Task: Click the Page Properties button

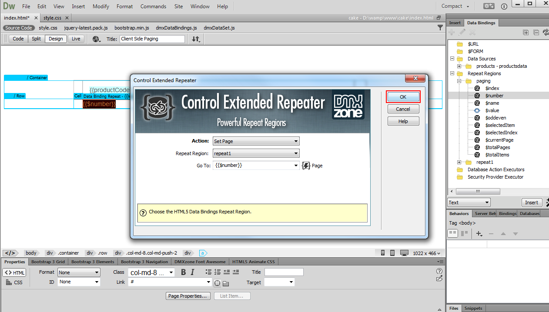Action: pyautogui.click(x=188, y=296)
